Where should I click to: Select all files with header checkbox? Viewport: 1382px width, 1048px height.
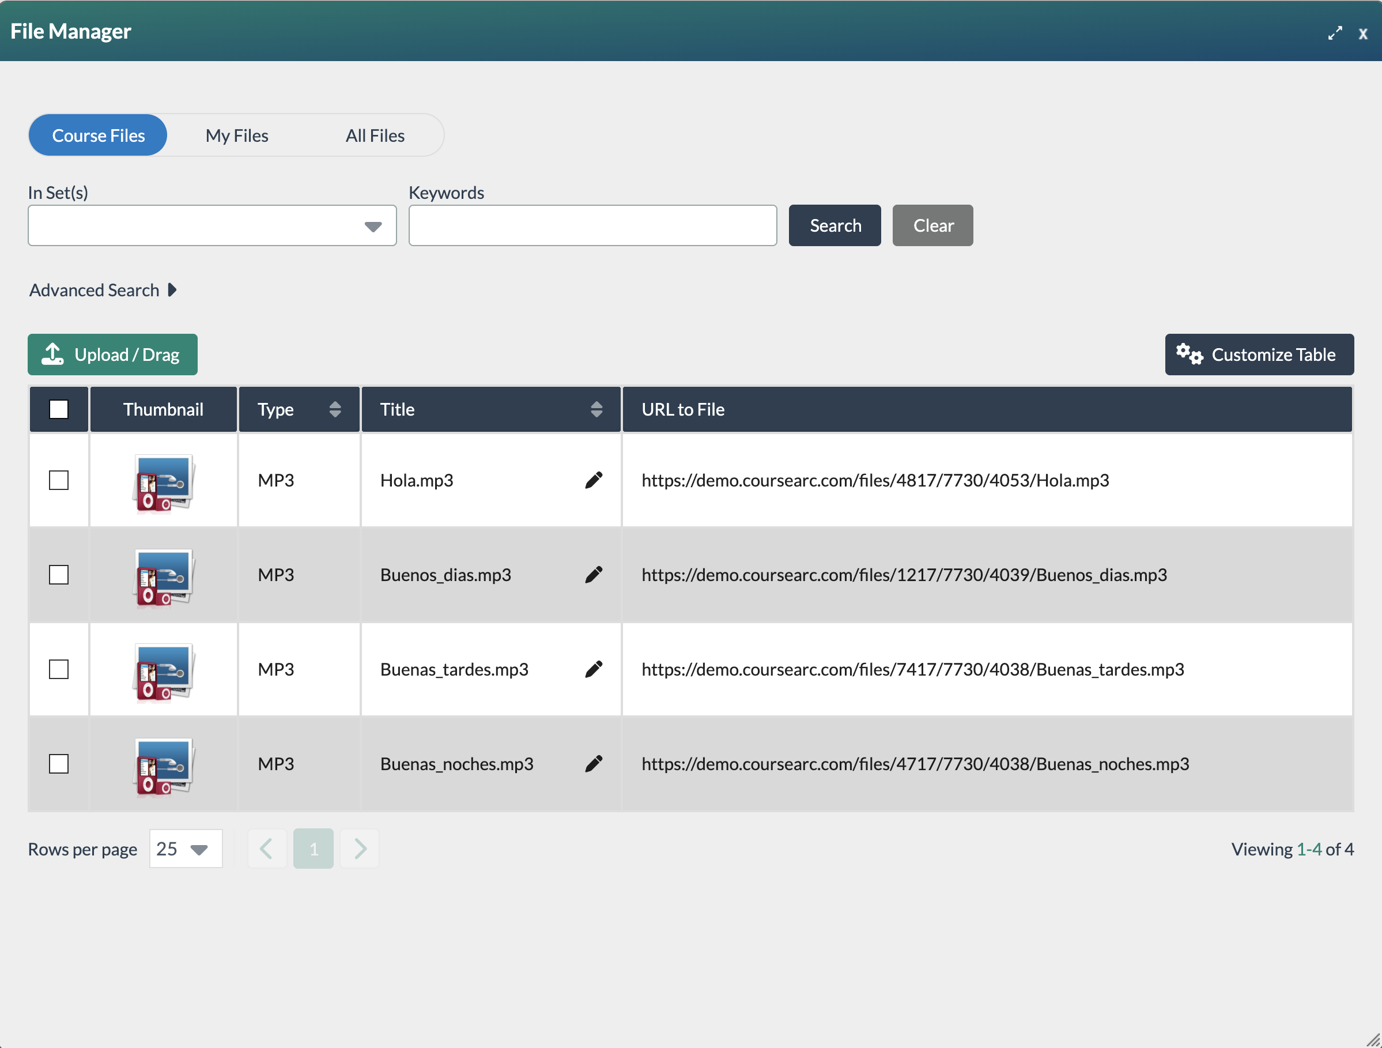[x=59, y=409]
